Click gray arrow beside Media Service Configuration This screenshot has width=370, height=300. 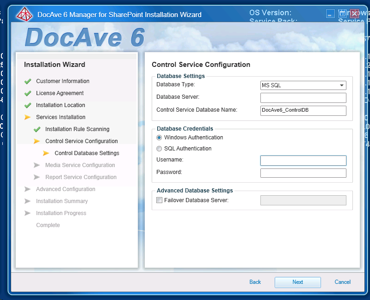pyautogui.click(x=37, y=165)
